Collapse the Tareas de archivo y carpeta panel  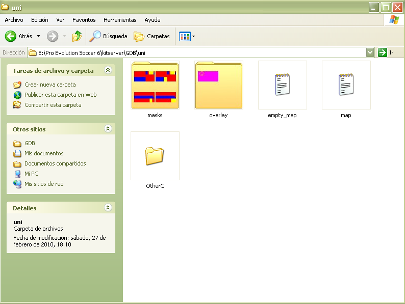(x=108, y=70)
